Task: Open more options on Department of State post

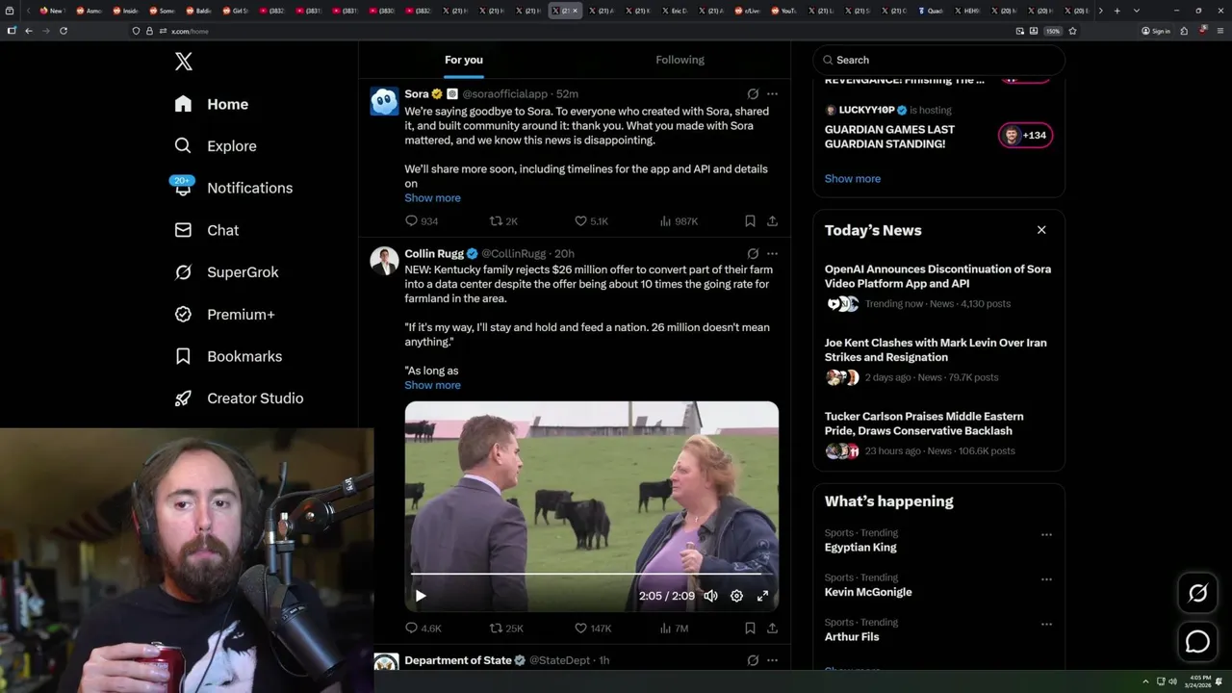Action: tap(772, 661)
